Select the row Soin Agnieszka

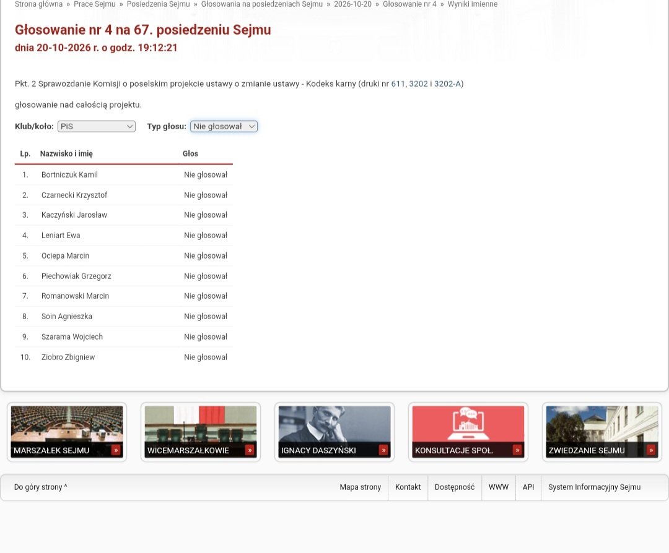coord(124,317)
